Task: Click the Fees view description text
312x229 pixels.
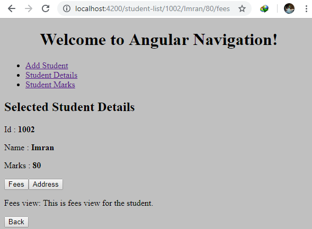Action: (x=78, y=203)
